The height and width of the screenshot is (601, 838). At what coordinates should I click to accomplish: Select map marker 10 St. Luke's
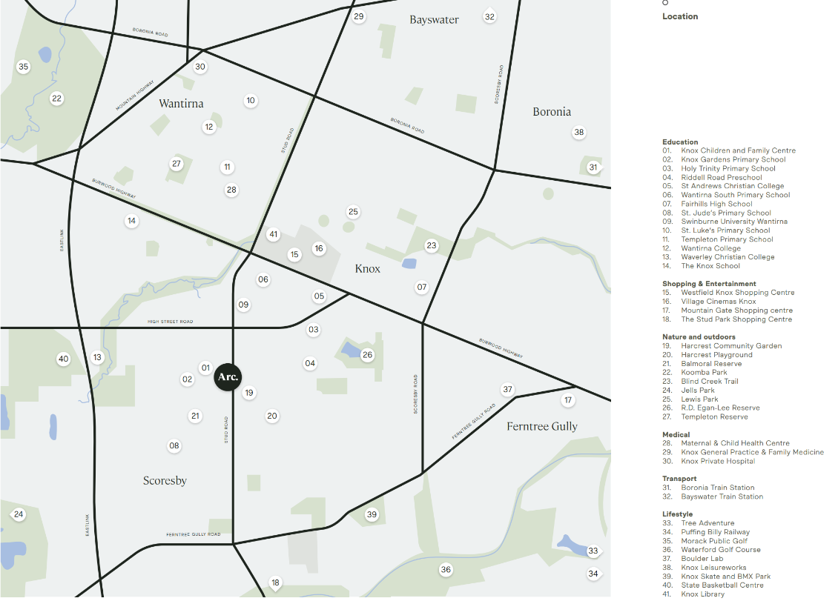coord(251,101)
